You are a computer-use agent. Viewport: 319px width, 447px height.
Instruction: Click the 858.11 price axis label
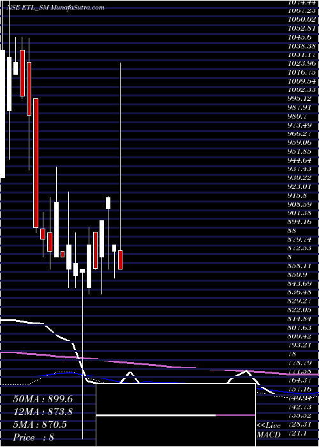pyautogui.click(x=298, y=266)
